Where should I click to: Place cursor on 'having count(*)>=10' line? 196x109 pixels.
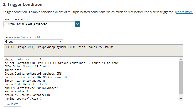pyautogui.click(x=23, y=99)
